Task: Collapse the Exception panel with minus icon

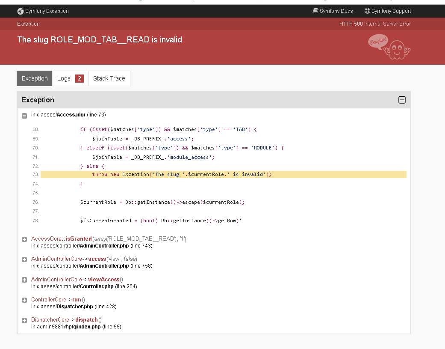Action: (x=402, y=100)
